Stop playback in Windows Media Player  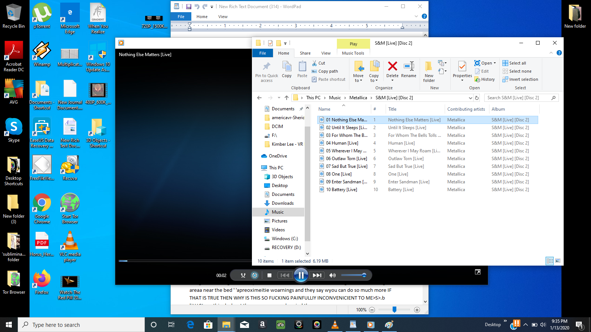[x=269, y=275]
